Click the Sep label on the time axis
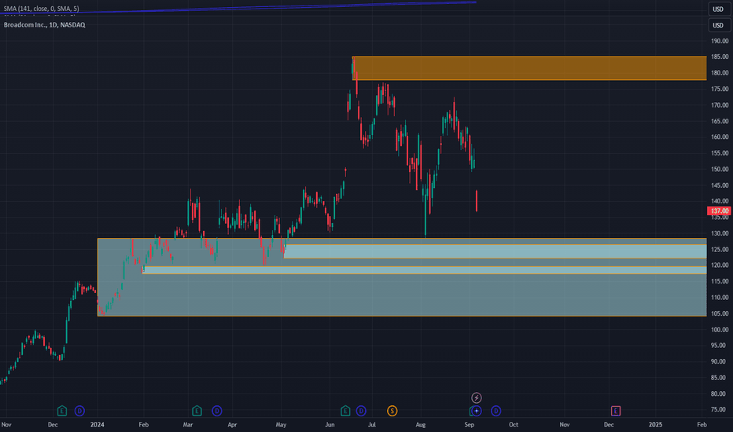Image resolution: width=733 pixels, height=432 pixels. click(470, 424)
